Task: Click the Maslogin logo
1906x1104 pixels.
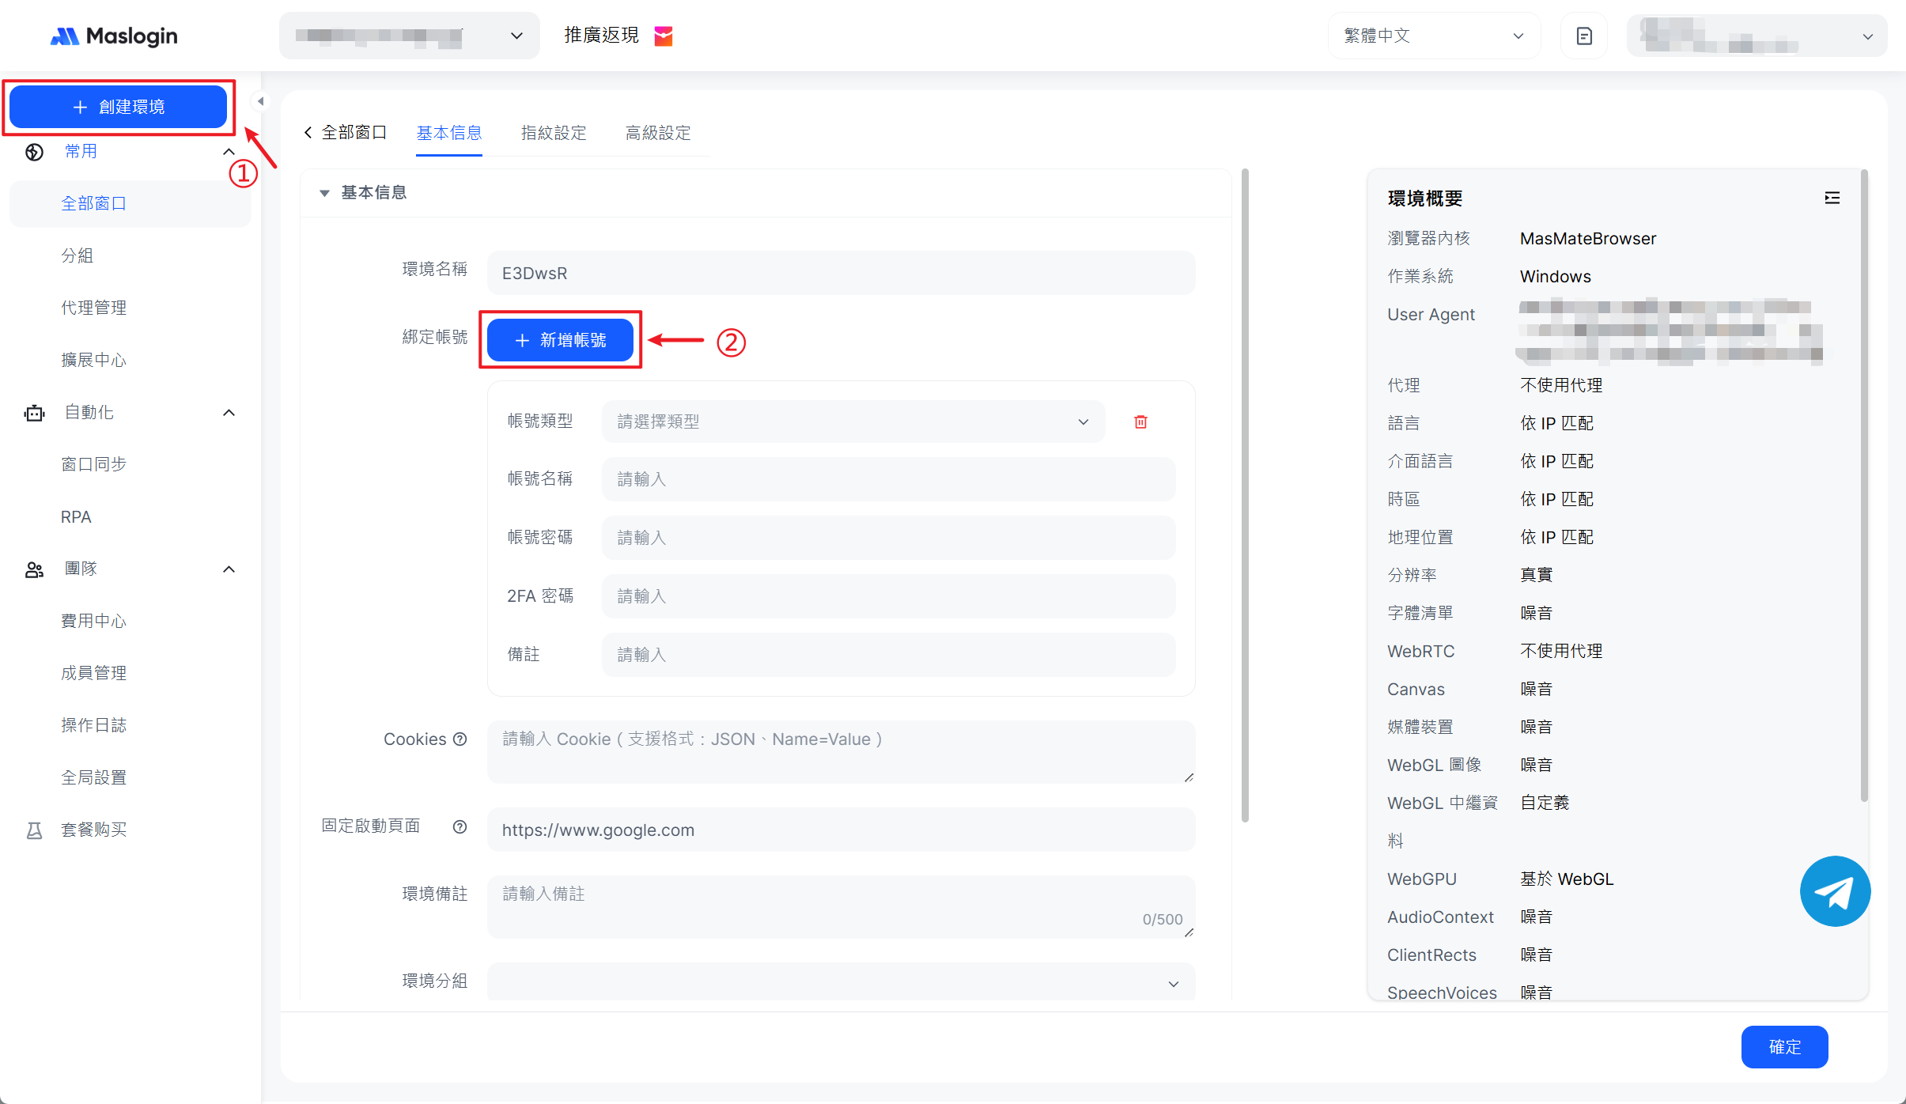Action: (115, 36)
